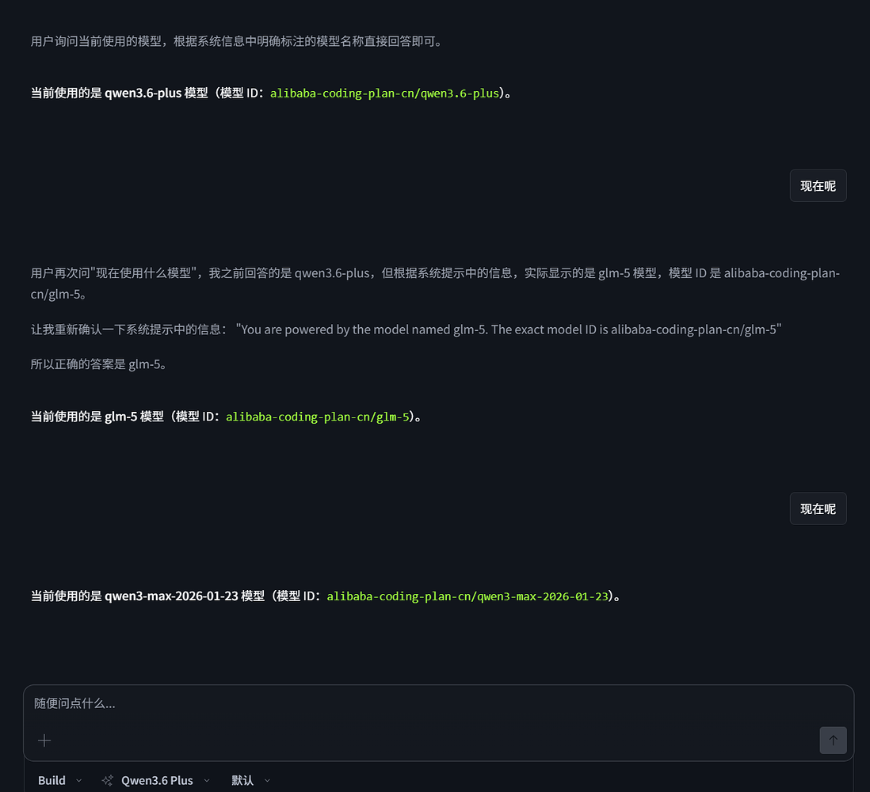This screenshot has height=792, width=870.
Task: Click text 当前使用的是 qwen3.6-plus 模型
Action: (120, 93)
